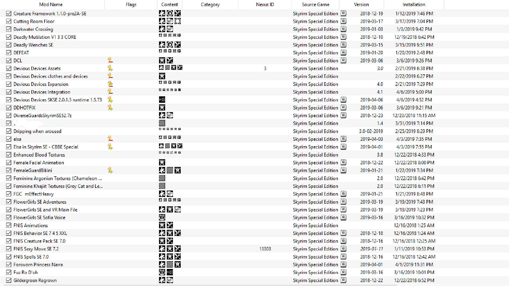Screen dimensions: 514x289
Task: Click plugin puzzle icon in Creature Framework row
Action: pos(162,13)
